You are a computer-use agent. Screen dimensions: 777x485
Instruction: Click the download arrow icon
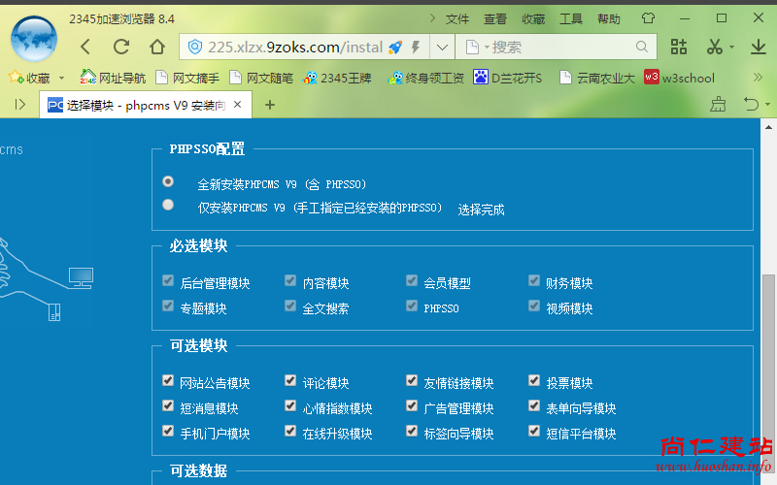pos(759,47)
